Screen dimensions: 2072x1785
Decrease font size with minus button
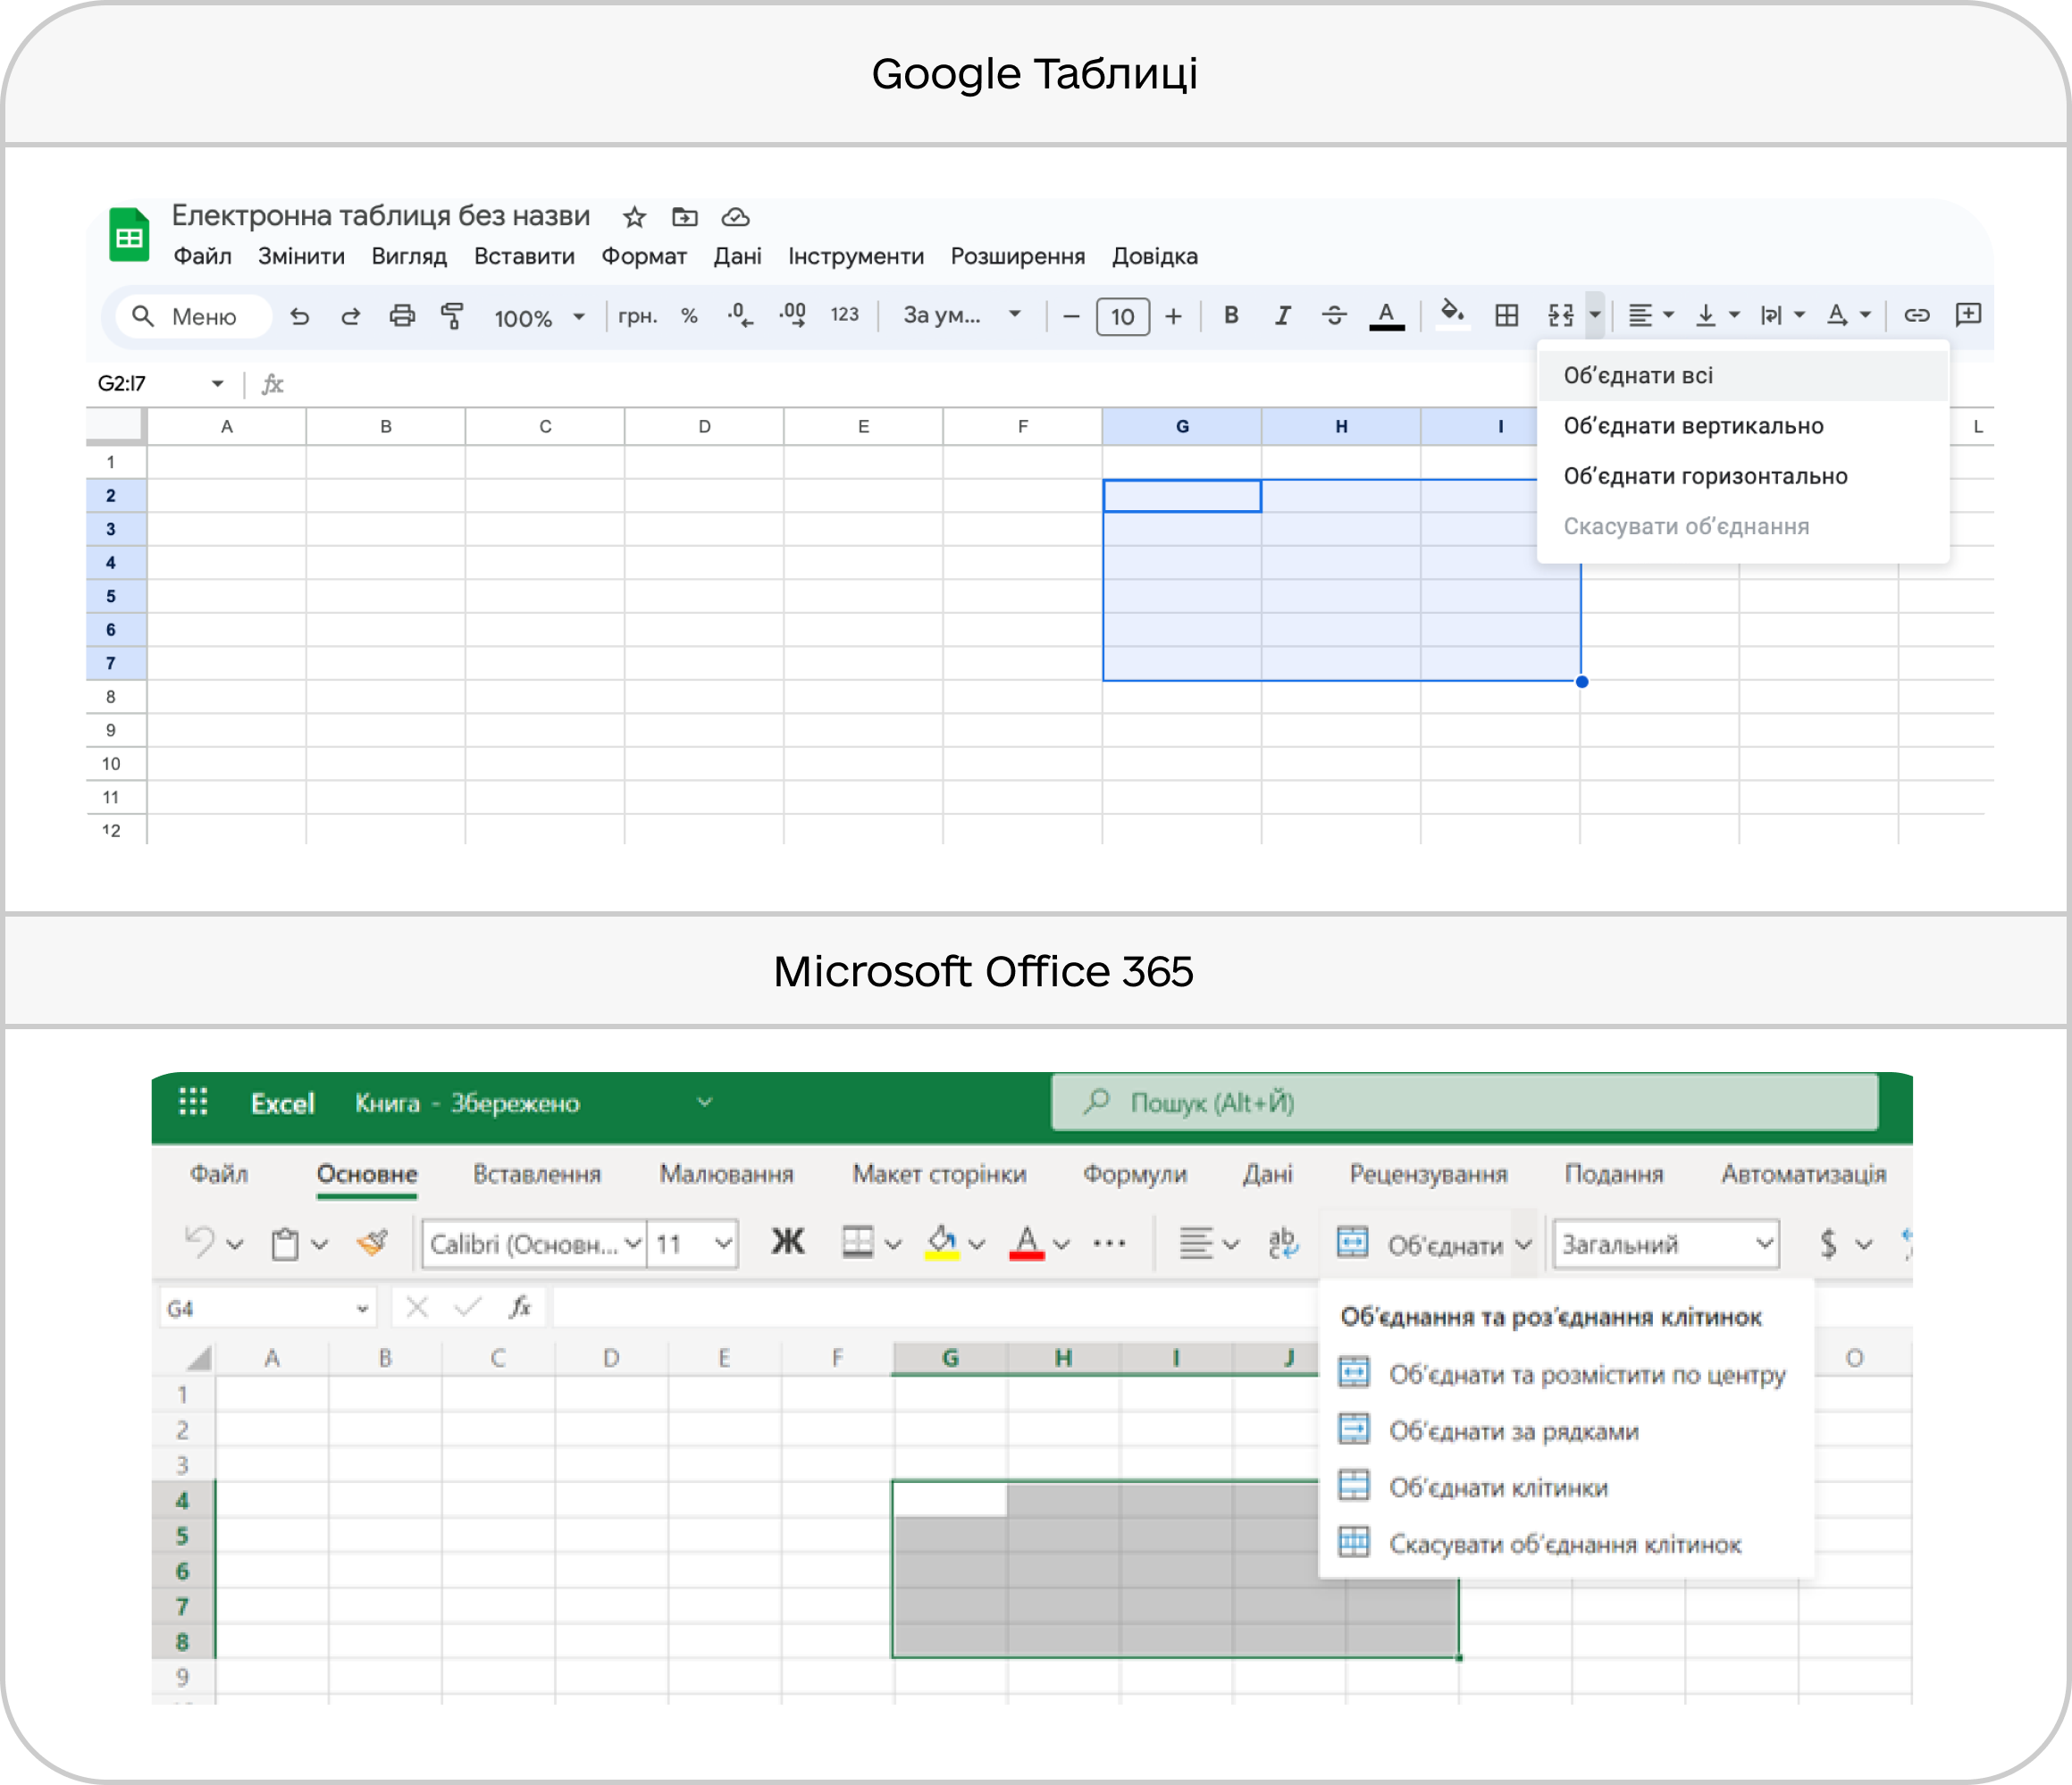(x=1071, y=317)
